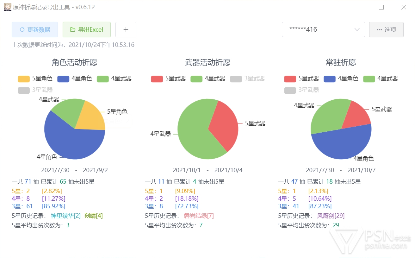Click blue 4星角色 slice in 常驻祈愿 pie

343,144
